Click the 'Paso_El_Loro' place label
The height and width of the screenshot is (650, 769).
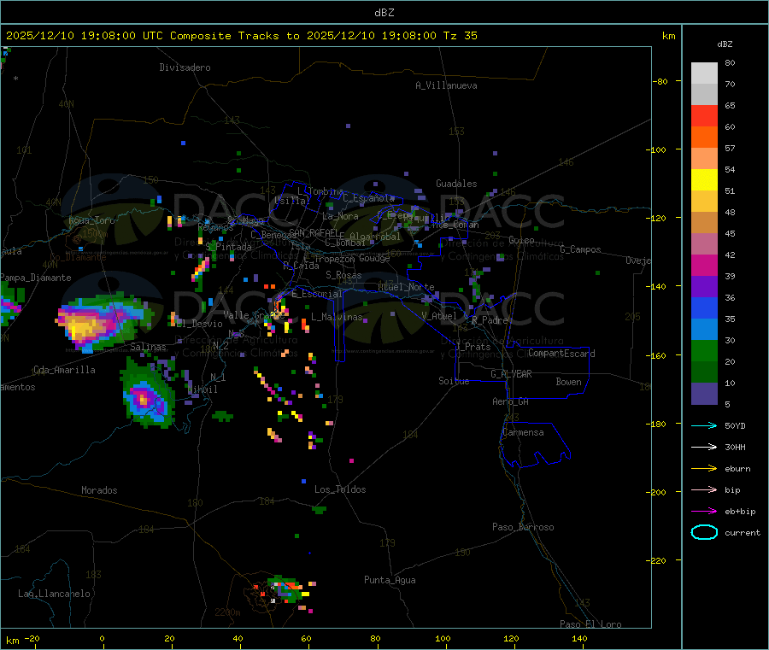pos(590,624)
